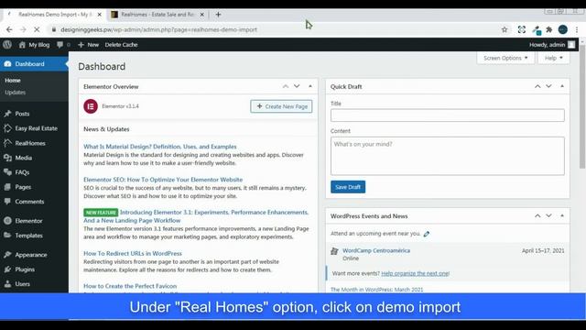The width and height of the screenshot is (586, 330).
Task: Open How To Redirect URLs in WordPress
Action: (133, 253)
